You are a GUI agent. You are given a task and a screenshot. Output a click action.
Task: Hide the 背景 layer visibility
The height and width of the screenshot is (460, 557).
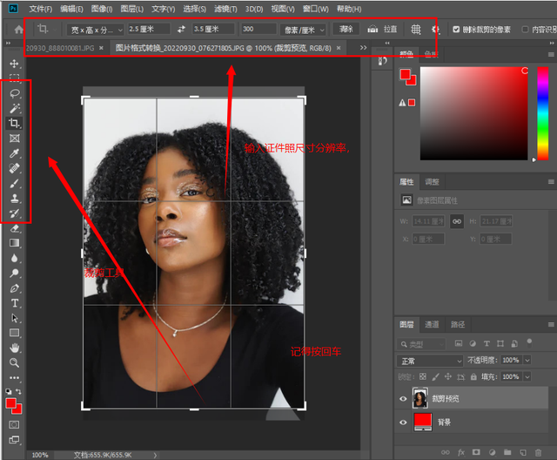coord(403,423)
